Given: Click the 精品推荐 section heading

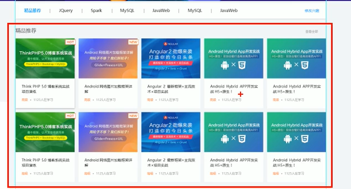Looking at the screenshot, I should tap(26, 31).
